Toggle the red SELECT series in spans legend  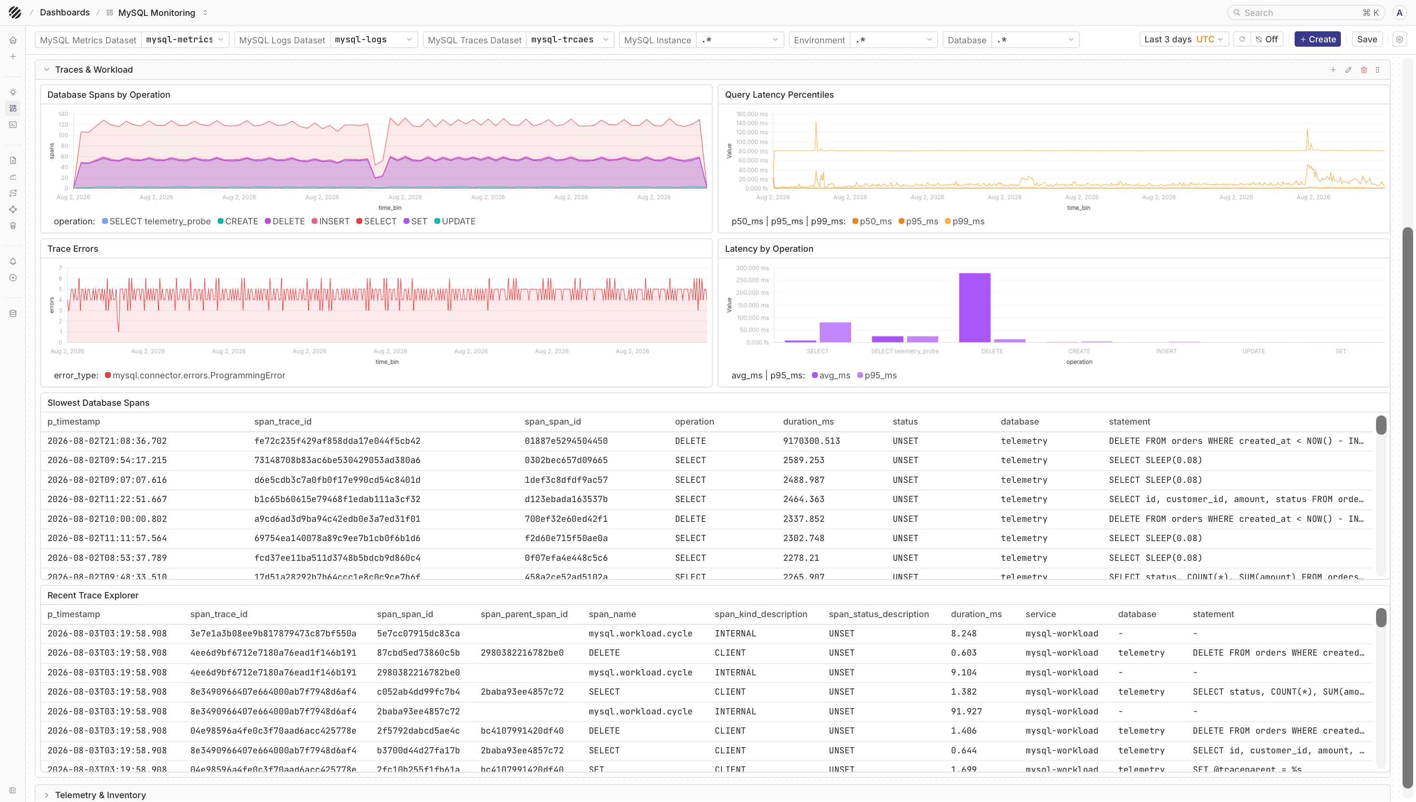coord(376,221)
